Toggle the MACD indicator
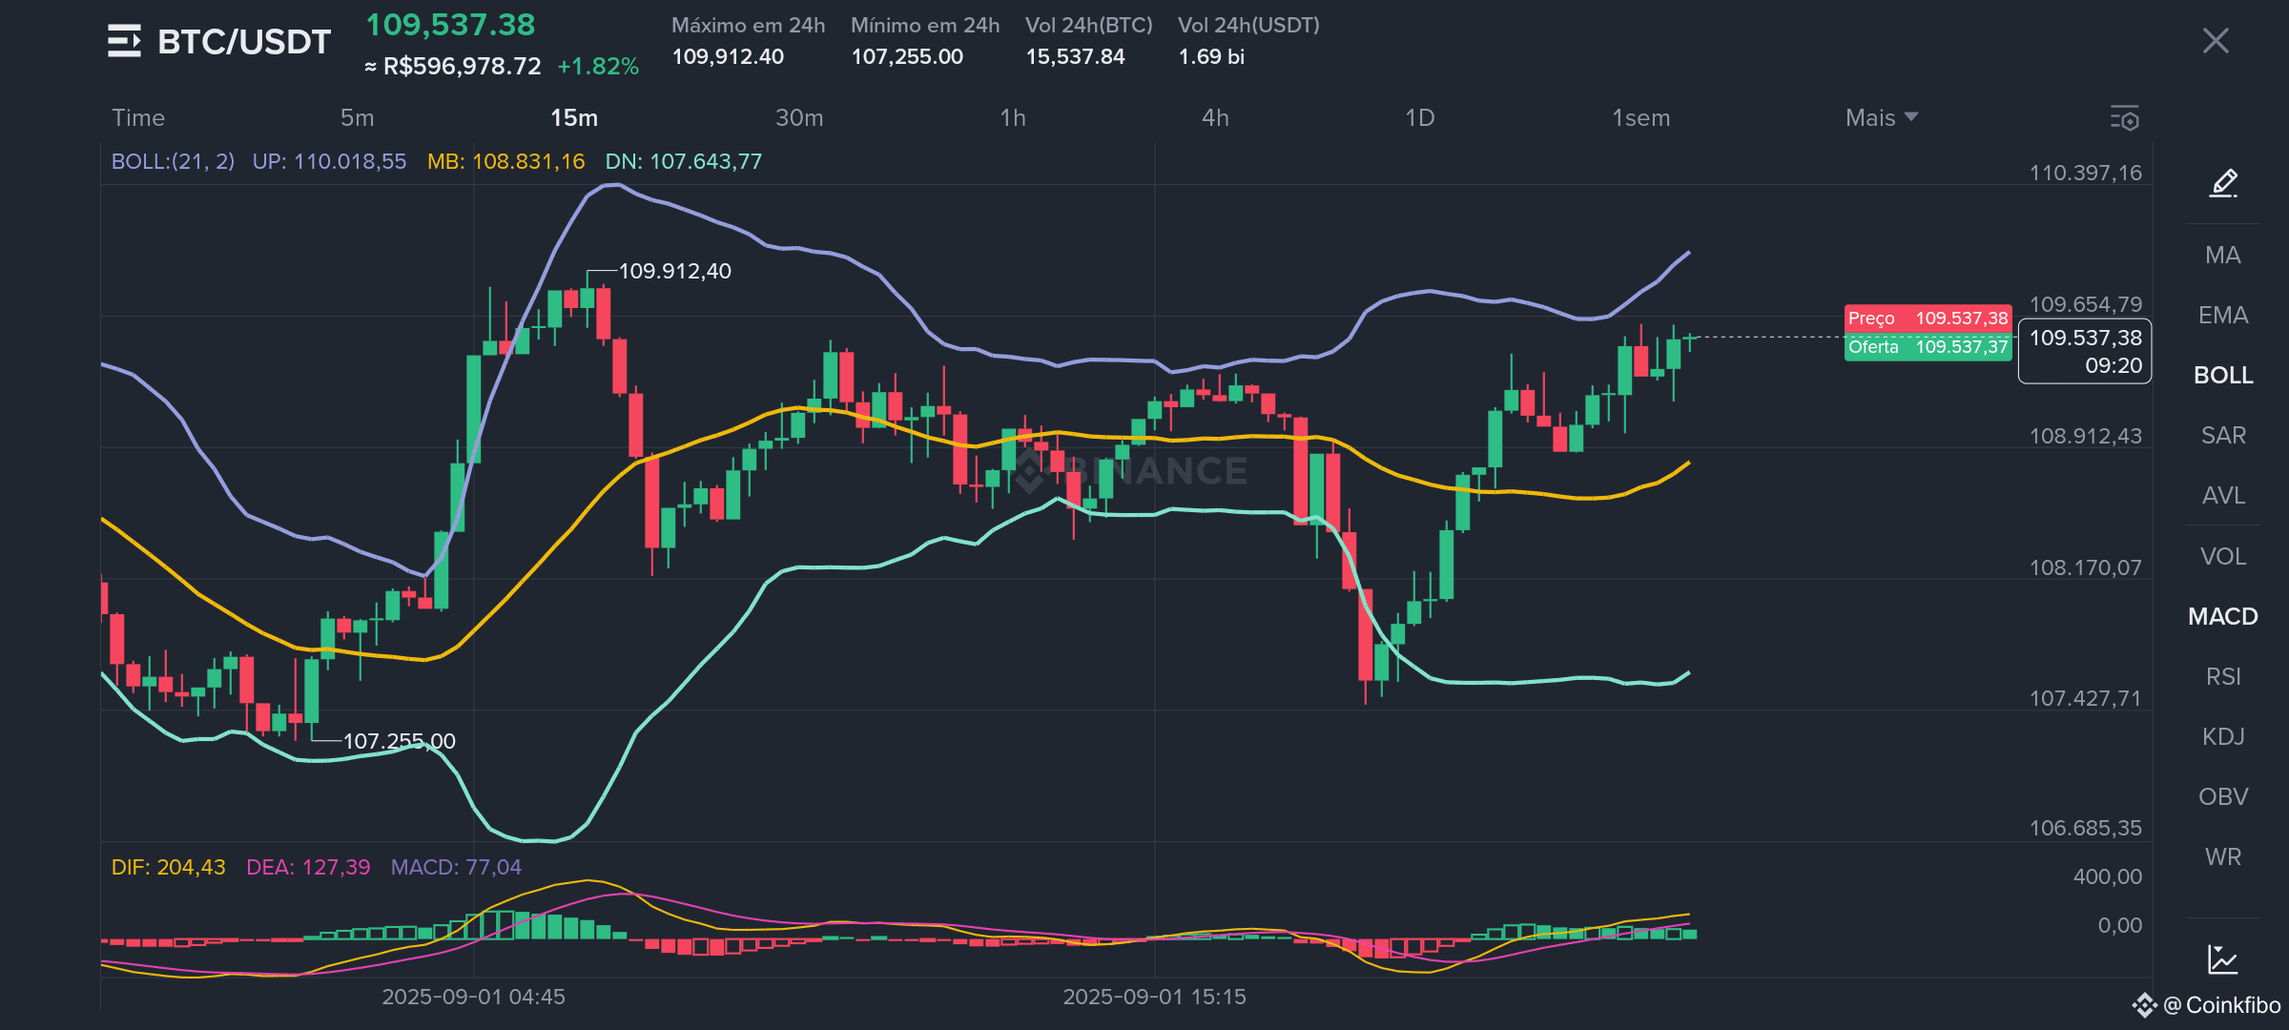The height and width of the screenshot is (1030, 2289). click(x=2223, y=616)
